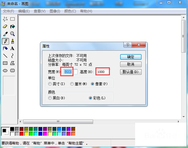
Task: Pick the brown swatch at palette end
Action: (73, 129)
